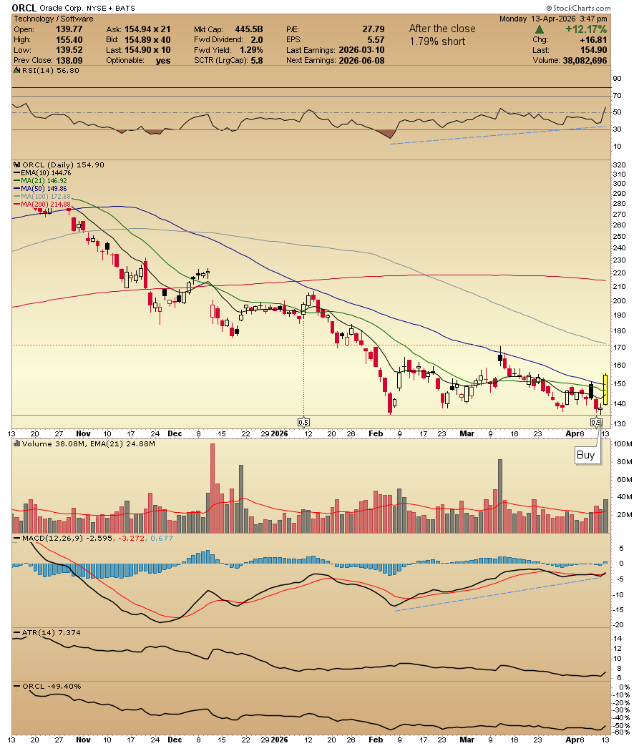Click the StockCharts.com copyright logo
This screenshot has width=644, height=746.
tap(578, 8)
